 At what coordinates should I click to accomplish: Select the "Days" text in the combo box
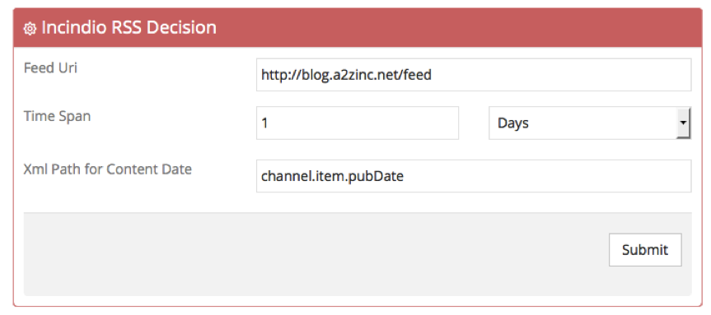click(513, 123)
